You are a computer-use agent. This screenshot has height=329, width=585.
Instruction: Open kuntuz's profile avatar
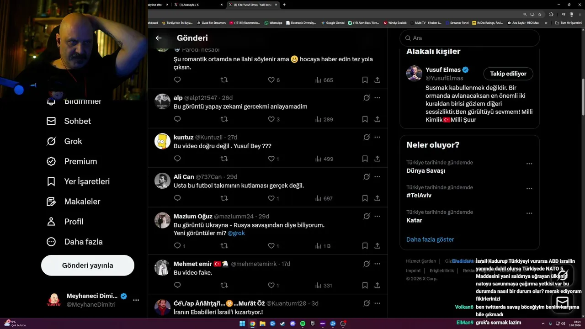162,141
